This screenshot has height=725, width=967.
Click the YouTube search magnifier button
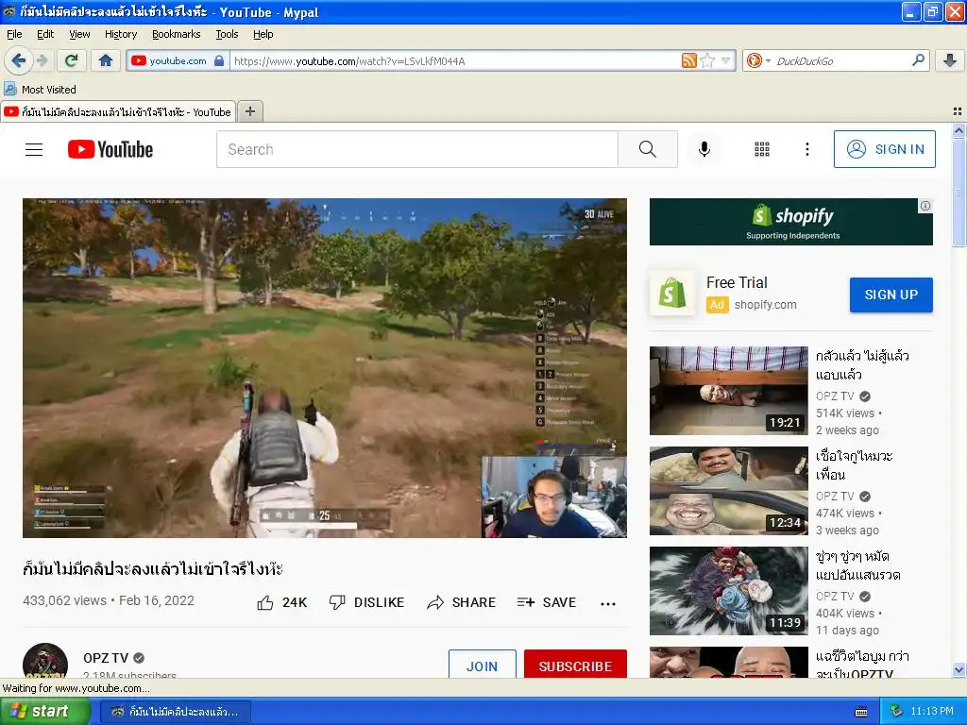[x=648, y=149]
